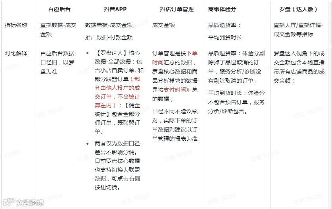Click 成交金额 under 抖店订单管理
The image size is (332, 209).
(x=163, y=25)
